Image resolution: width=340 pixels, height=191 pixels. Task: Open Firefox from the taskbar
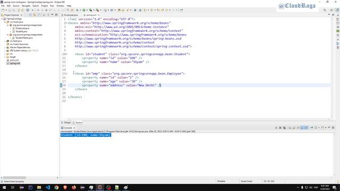[x=74, y=187]
